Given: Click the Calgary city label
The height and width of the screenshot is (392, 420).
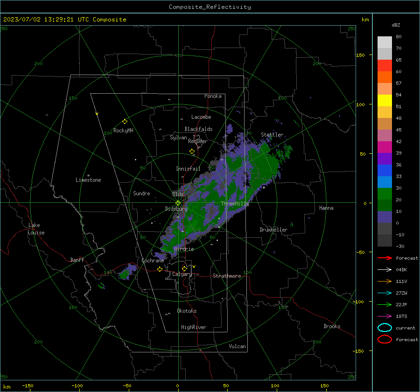Looking at the screenshot, I should (182, 274).
